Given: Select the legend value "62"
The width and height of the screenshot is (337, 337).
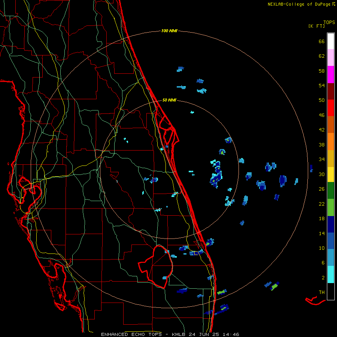Looking at the screenshot, I should click(322, 56).
